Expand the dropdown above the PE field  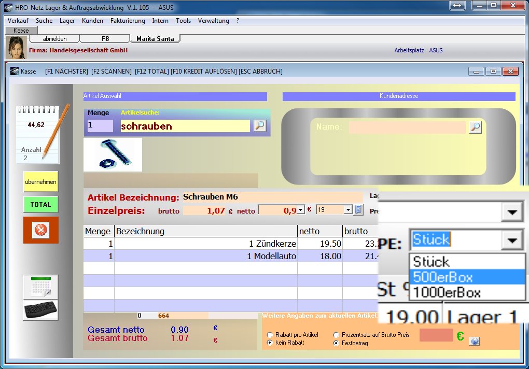512,212
